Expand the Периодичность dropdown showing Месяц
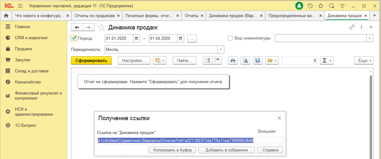 221,50
